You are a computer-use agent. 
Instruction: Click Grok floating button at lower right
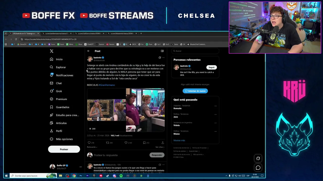(x=258, y=158)
